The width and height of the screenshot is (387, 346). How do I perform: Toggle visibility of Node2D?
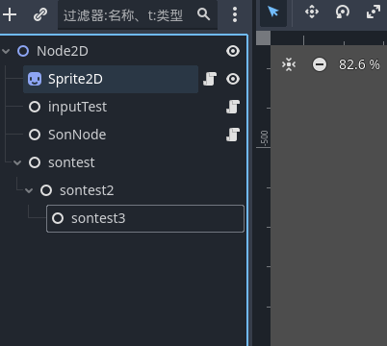pos(233,51)
